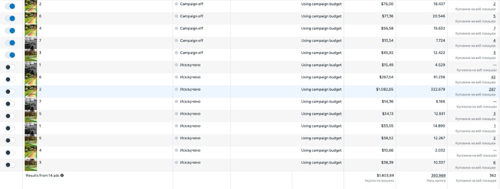500x189 pixels.
Task: Open the thumbnail of the $76,00 ad
Action: point(31,6)
